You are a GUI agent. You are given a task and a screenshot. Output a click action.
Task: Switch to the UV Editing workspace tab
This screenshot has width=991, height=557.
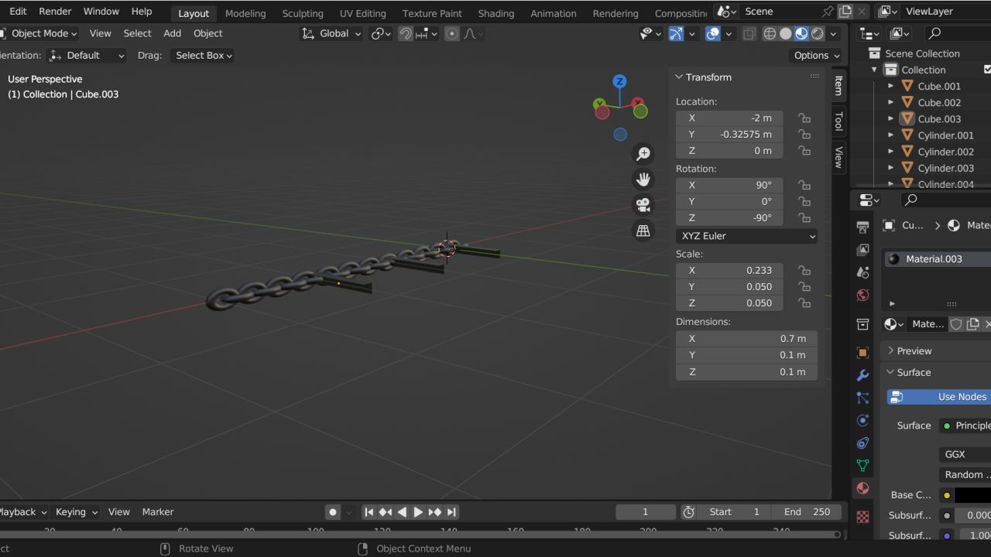[x=362, y=13]
